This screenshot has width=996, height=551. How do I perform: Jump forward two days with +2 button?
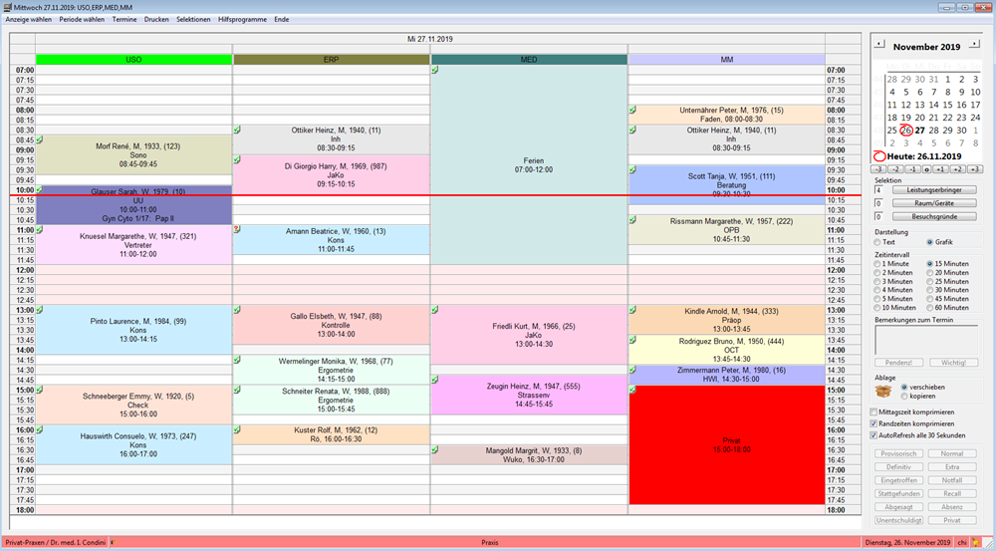960,169
